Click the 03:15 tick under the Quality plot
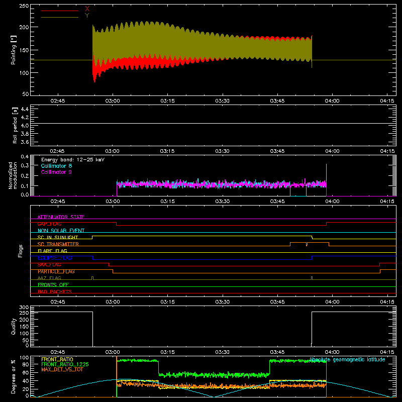Image resolution: width=402 pixels, height=402 pixels. coord(167,352)
